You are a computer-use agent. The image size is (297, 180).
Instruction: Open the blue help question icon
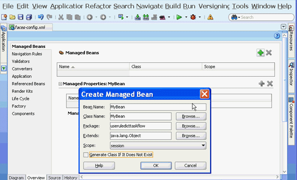click(x=277, y=36)
